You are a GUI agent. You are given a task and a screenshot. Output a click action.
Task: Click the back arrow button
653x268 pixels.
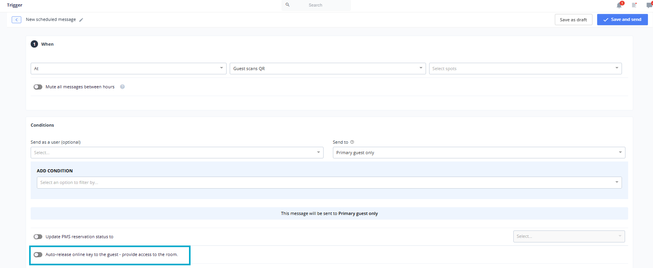tap(16, 20)
